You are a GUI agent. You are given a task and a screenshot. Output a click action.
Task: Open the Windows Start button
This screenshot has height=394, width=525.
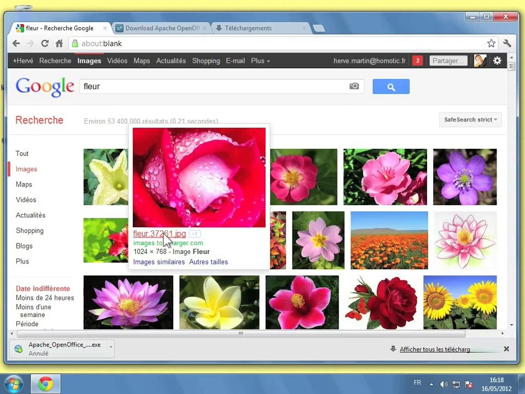point(13,384)
